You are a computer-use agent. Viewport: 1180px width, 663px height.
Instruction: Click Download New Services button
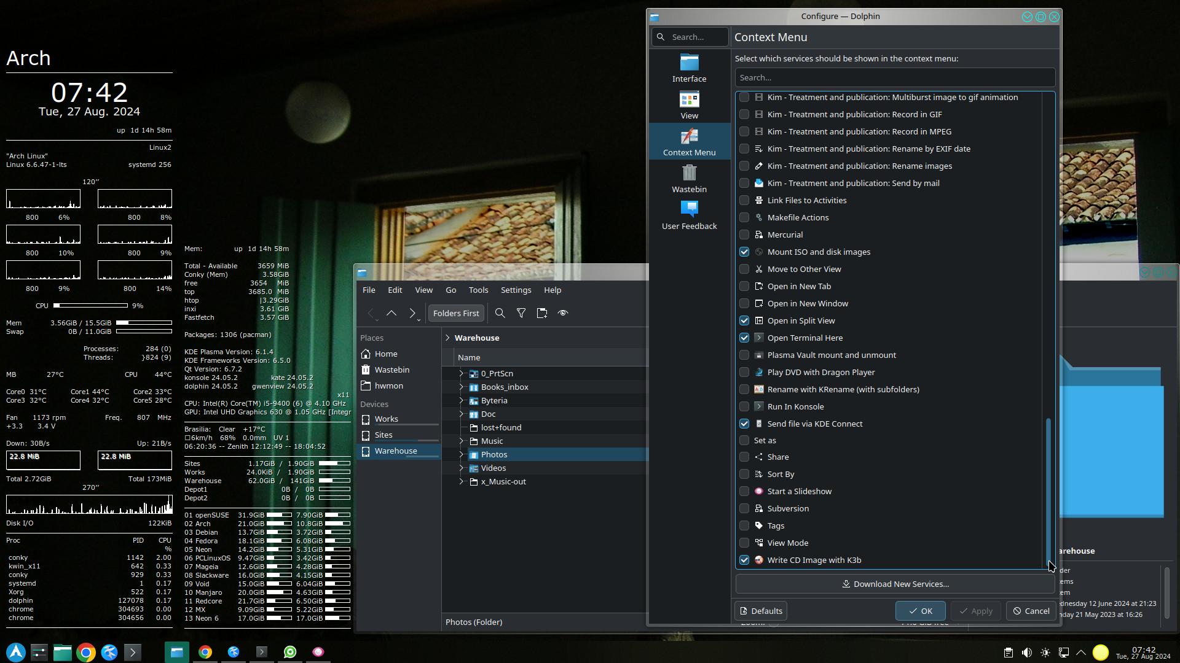pyautogui.click(x=895, y=584)
